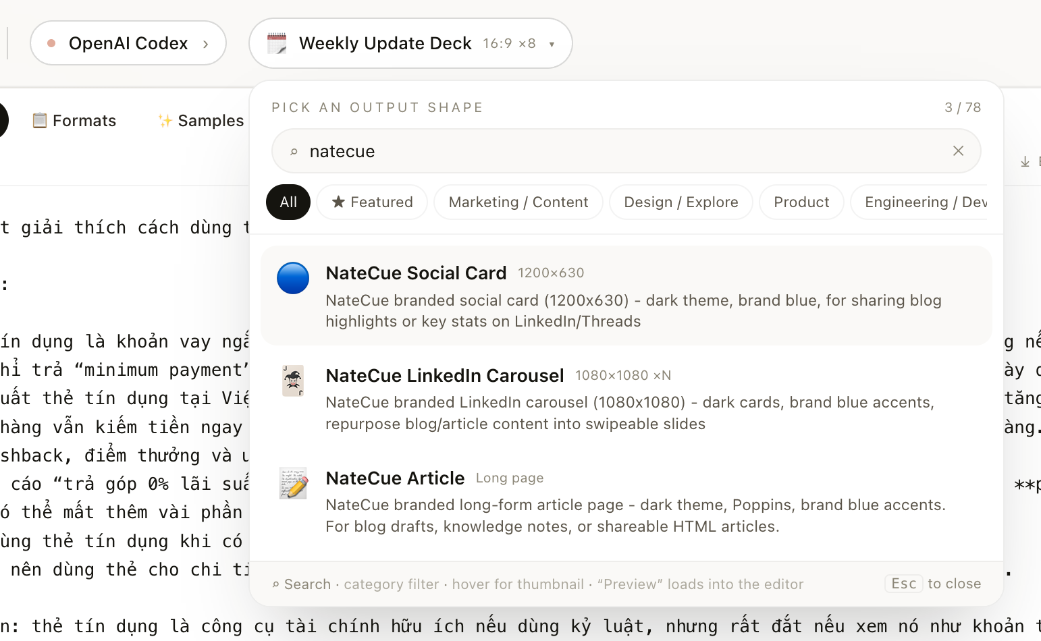
Task: Click the NateCue Article description text
Action: coord(635,515)
